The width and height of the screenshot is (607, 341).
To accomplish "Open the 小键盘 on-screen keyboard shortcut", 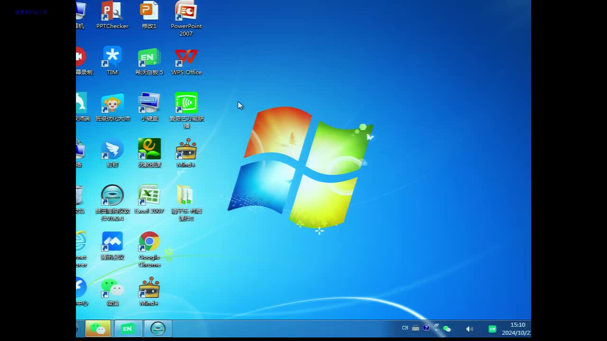I will coord(149,107).
